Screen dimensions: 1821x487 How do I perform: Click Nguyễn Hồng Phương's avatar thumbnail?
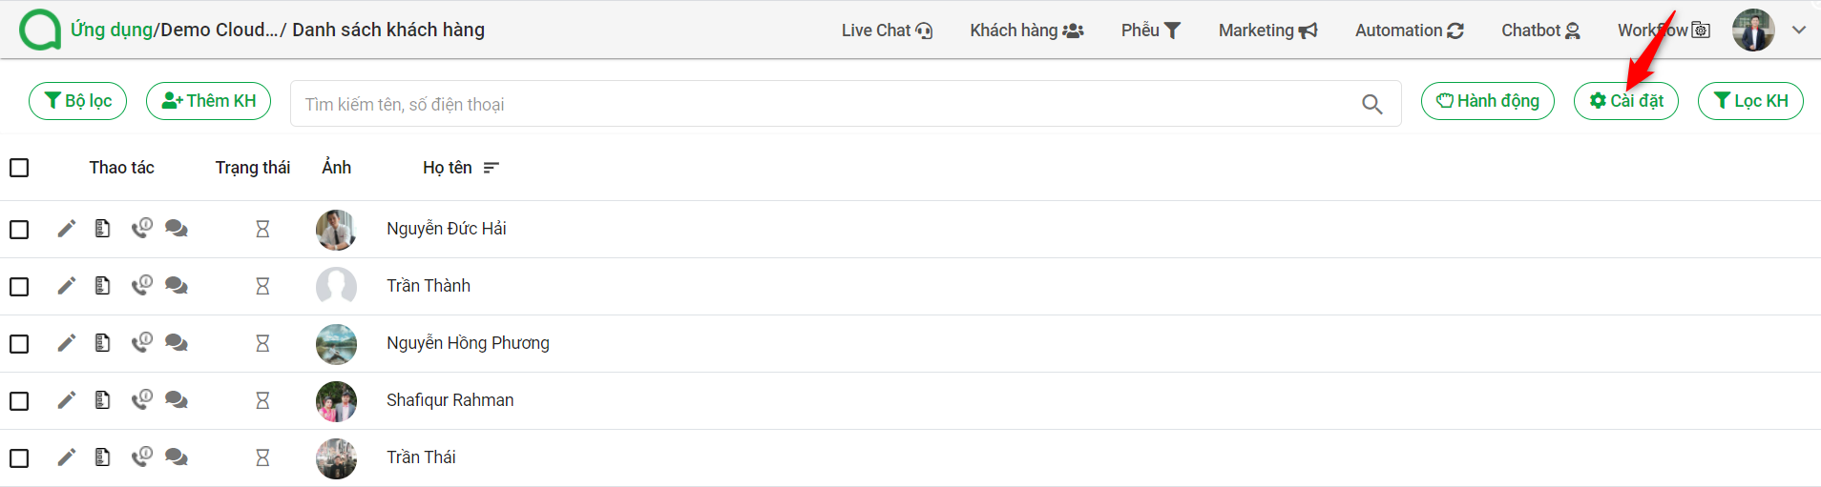[336, 344]
